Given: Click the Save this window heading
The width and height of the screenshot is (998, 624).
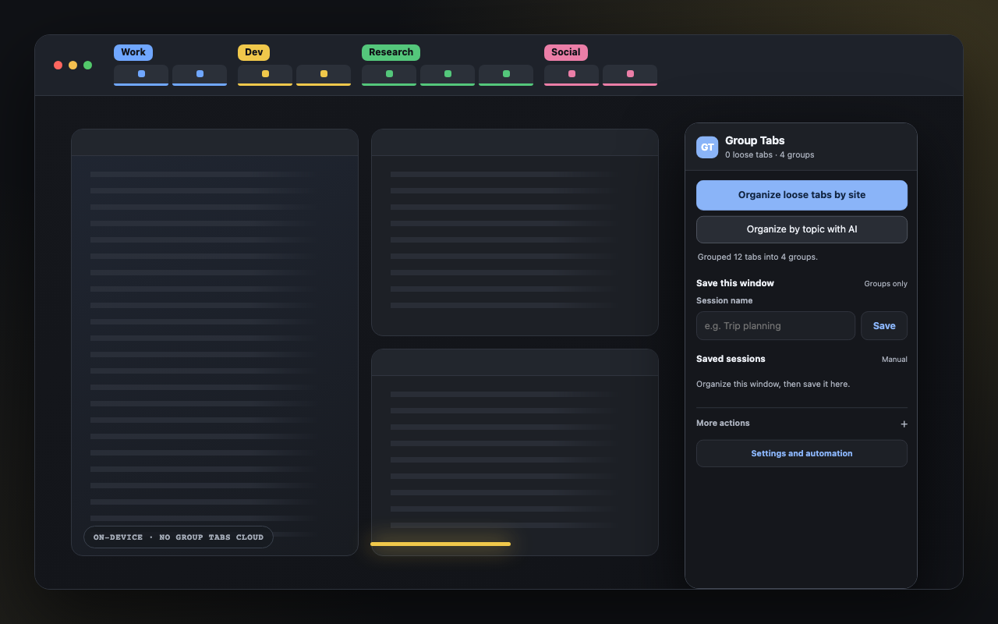Looking at the screenshot, I should (735, 283).
